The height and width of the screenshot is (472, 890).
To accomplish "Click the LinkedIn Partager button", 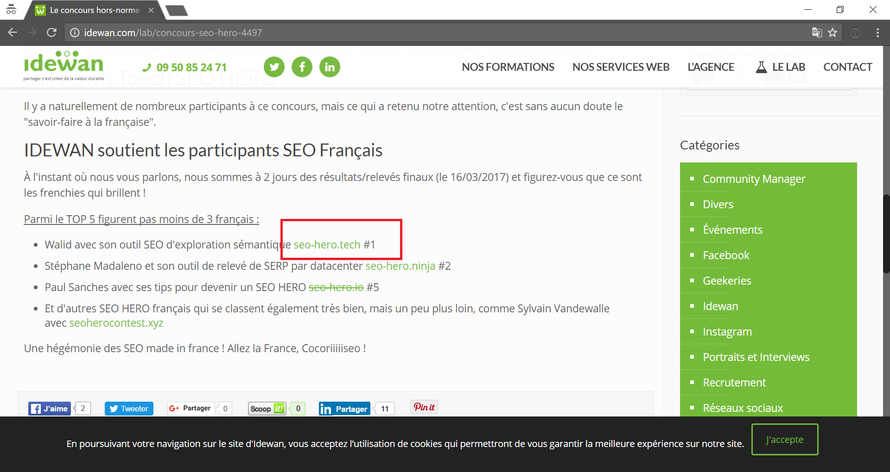I will [344, 409].
